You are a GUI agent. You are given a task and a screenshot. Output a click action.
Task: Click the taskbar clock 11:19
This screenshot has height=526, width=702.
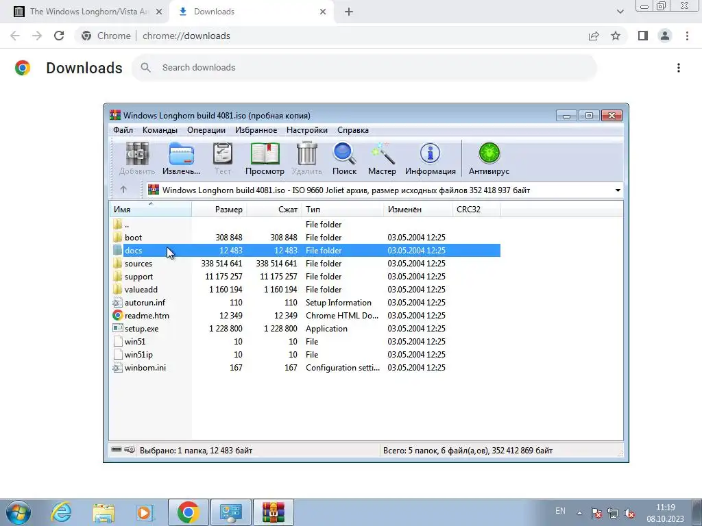click(665, 513)
